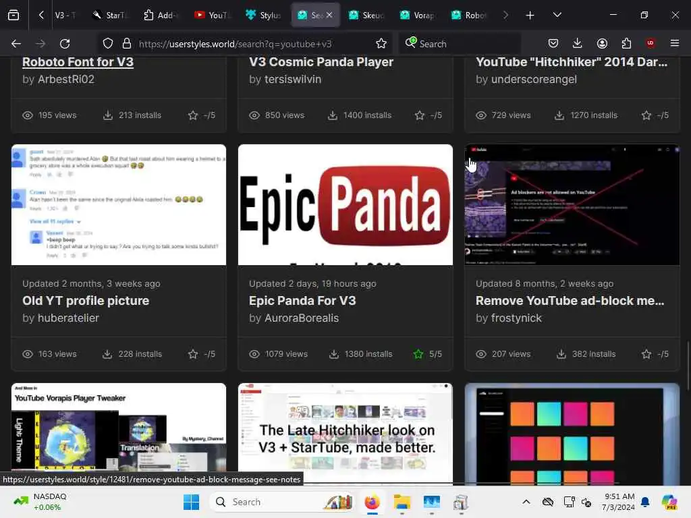The width and height of the screenshot is (691, 518).
Task: Open the notification bell icon
Action: 645,502
